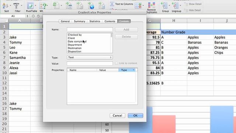Click the Add button
Image resolution: width=236 pixels, height=133 pixels.
[x=126, y=30]
